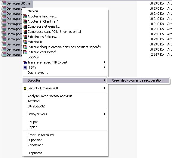Expand the hkSFV submenu arrow

pos(105,67)
